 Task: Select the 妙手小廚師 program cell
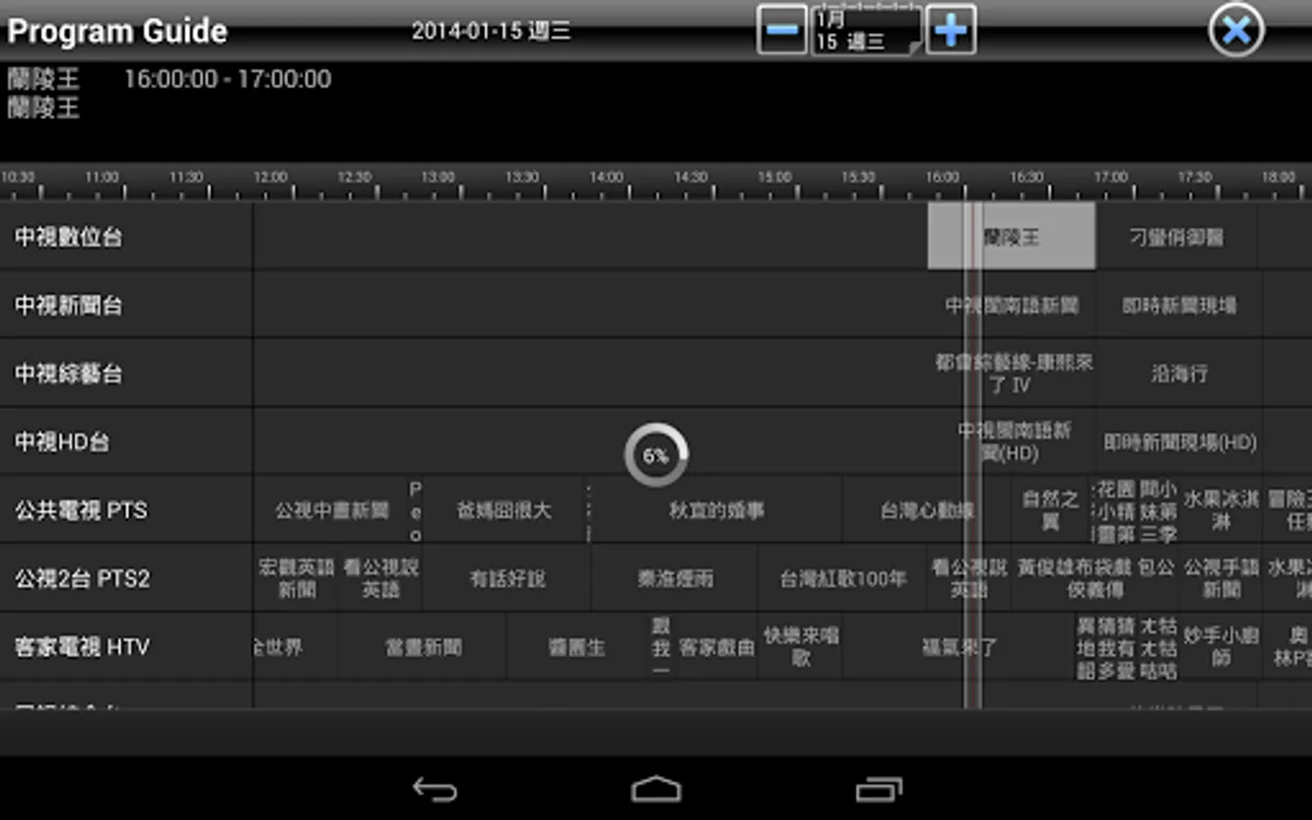[x=1221, y=647]
